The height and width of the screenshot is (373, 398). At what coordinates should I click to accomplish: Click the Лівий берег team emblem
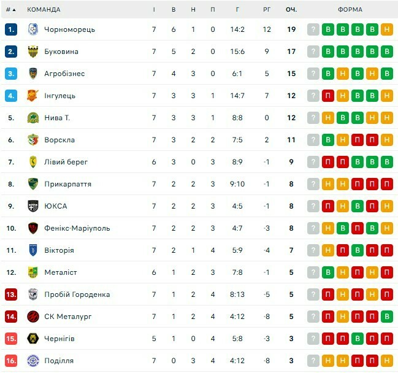(33, 162)
